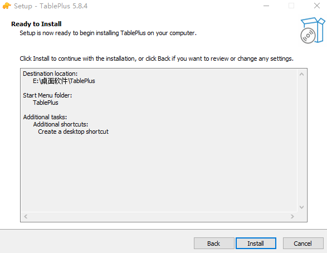The height and width of the screenshot is (253, 327).
Task: Click the TablePlus elephant icon in title bar
Action: (7, 6)
